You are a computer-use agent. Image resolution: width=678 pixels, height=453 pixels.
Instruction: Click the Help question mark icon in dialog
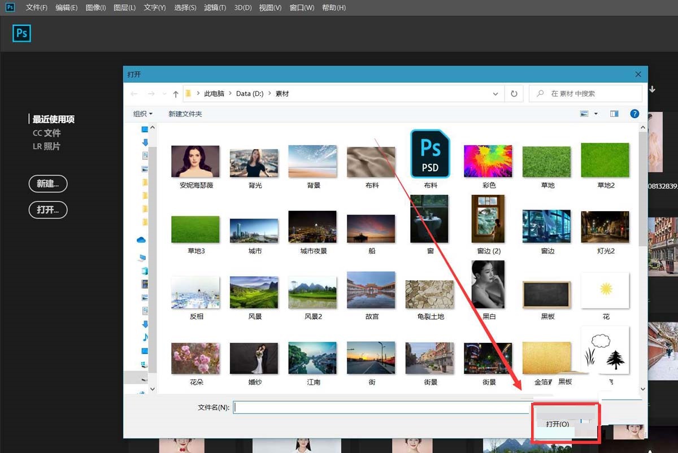(x=634, y=114)
